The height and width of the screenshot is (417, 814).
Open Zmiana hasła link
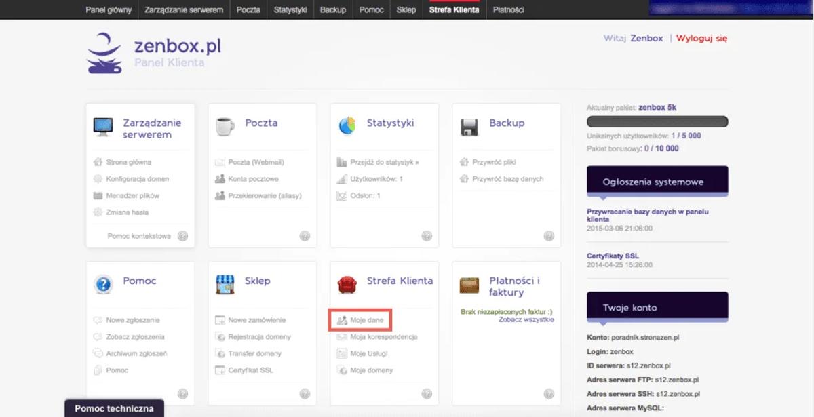[x=128, y=212]
